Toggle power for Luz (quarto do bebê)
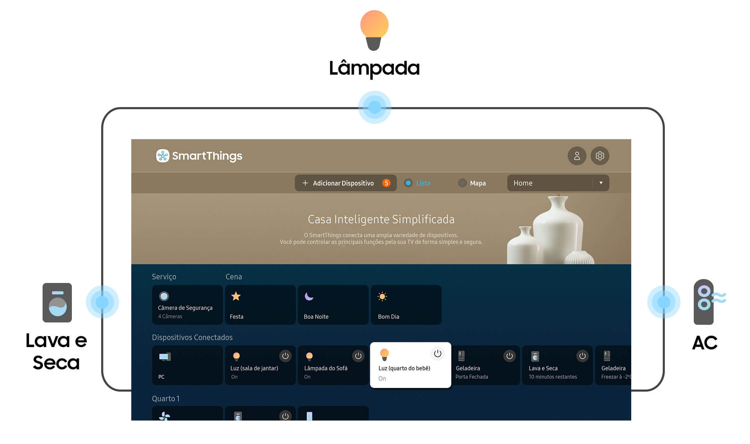This screenshot has height=444, width=750. pos(437,354)
